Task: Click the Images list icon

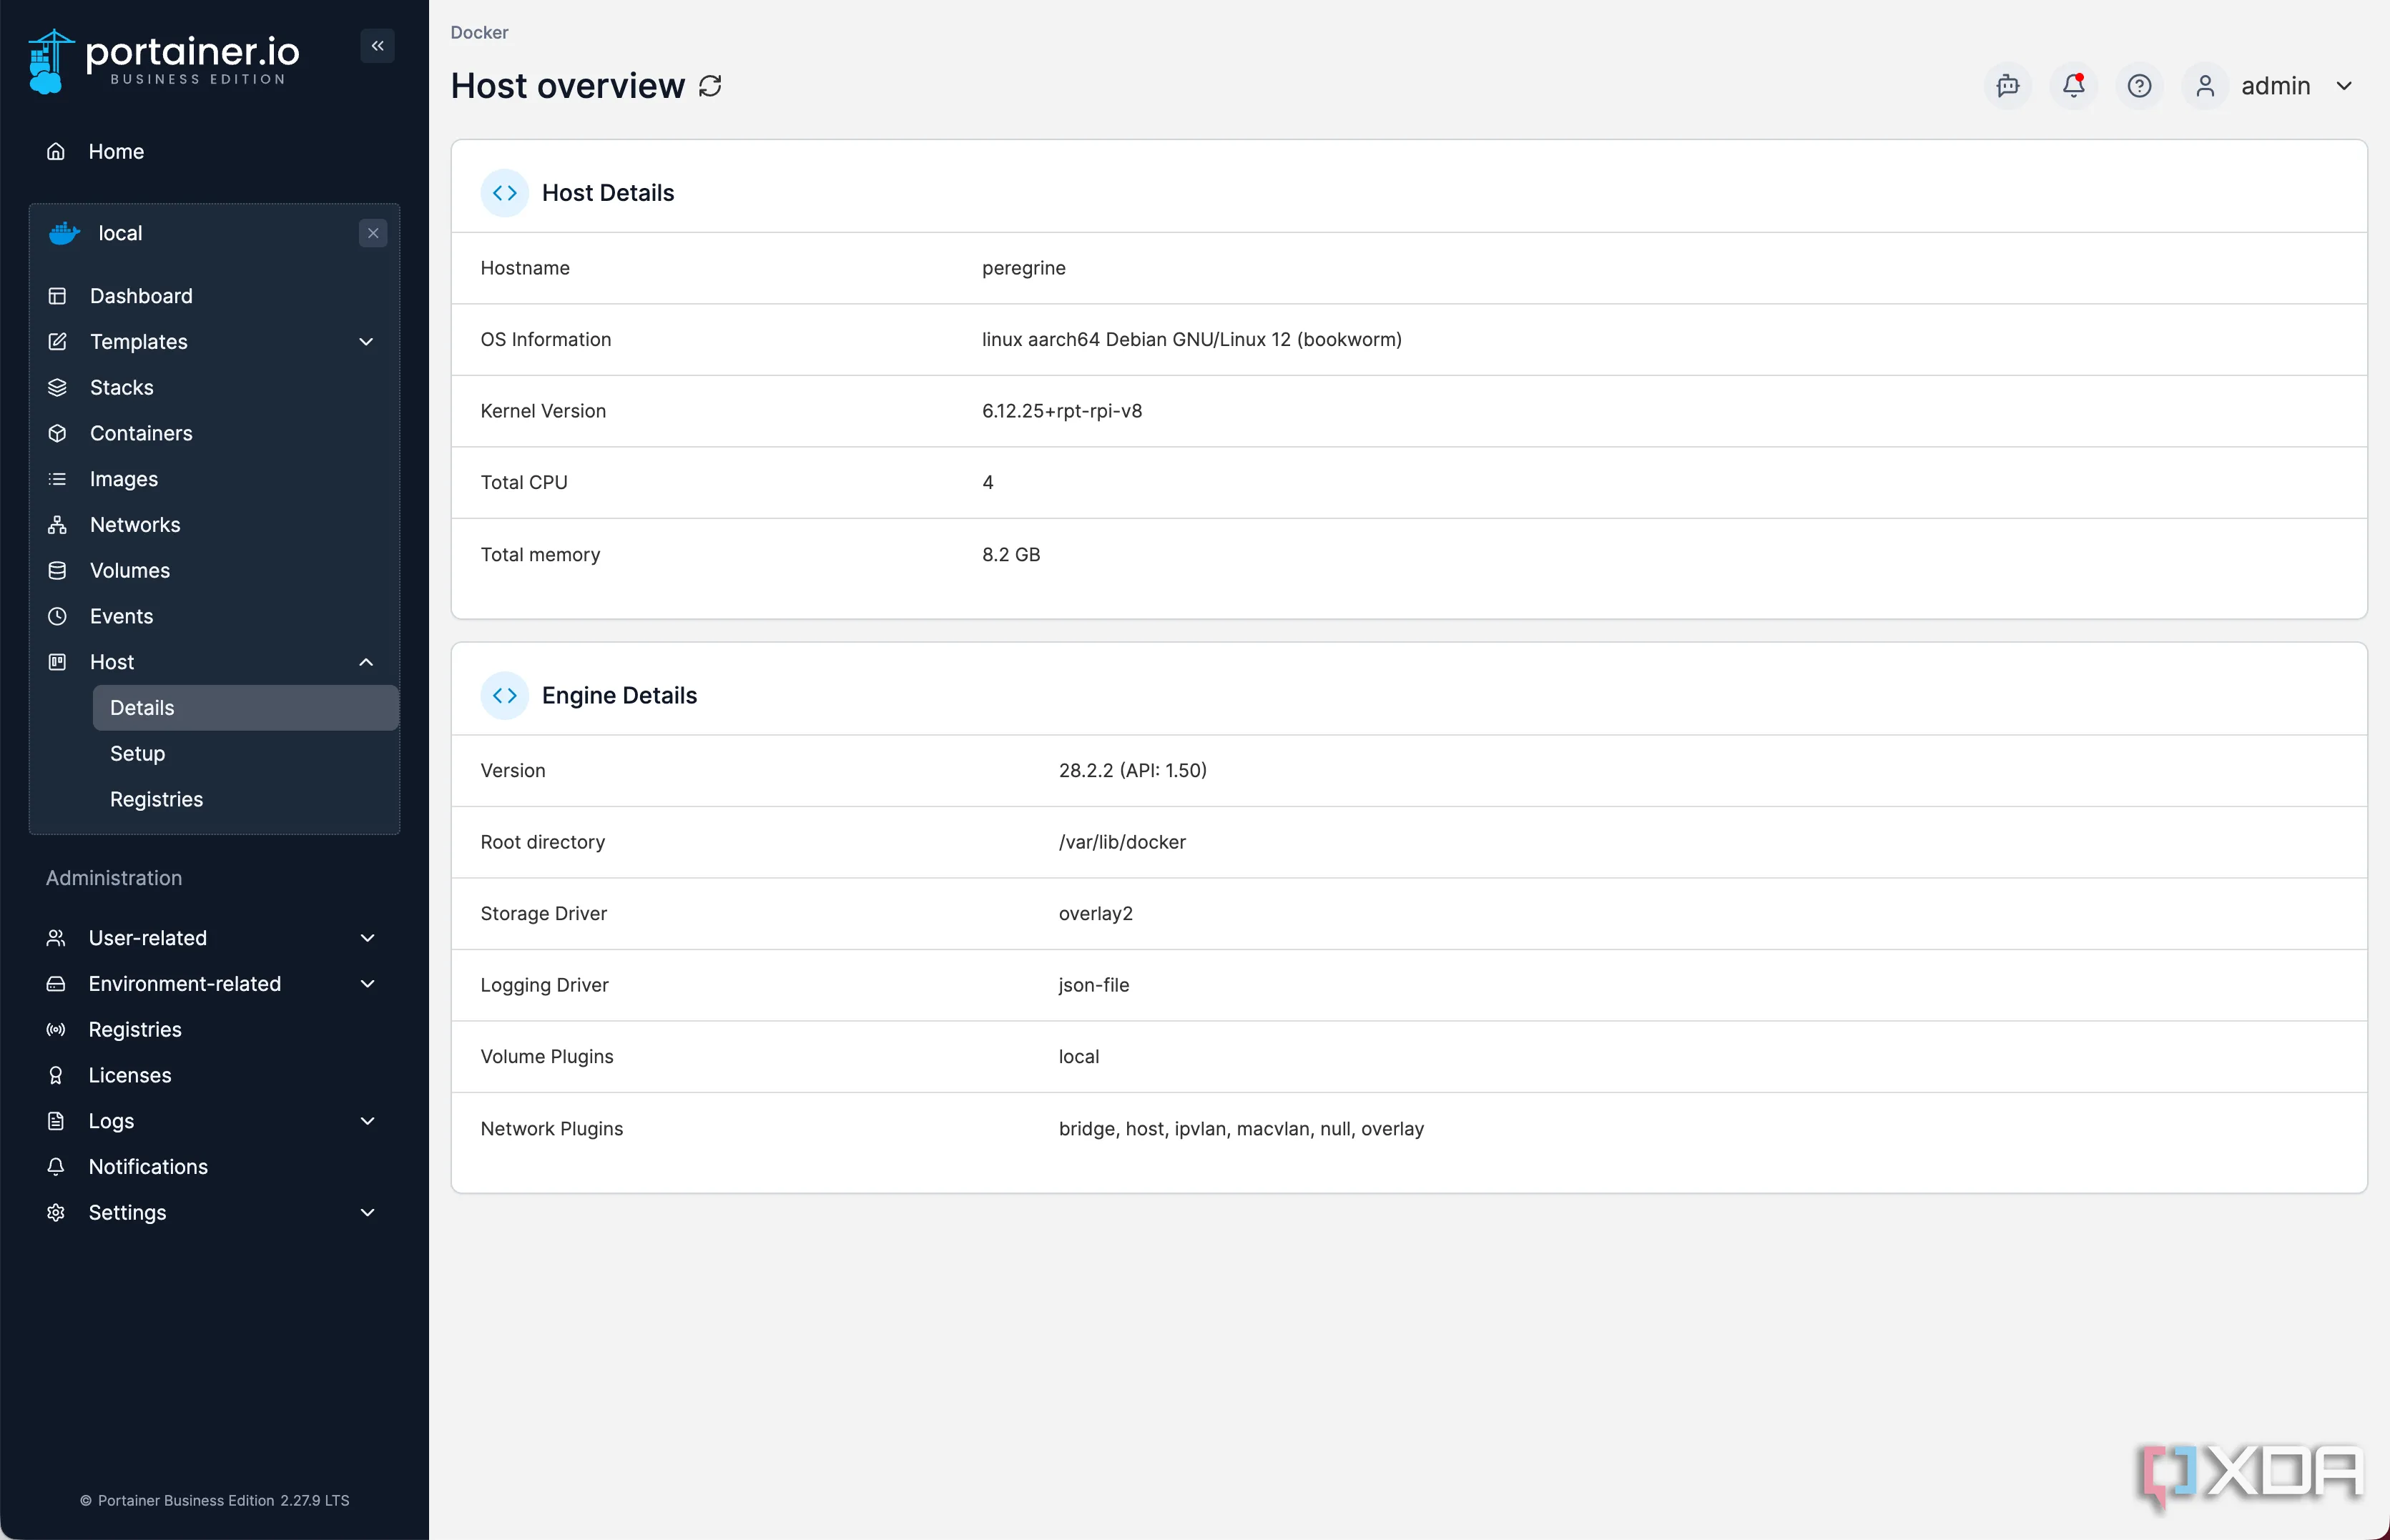Action: click(x=57, y=479)
